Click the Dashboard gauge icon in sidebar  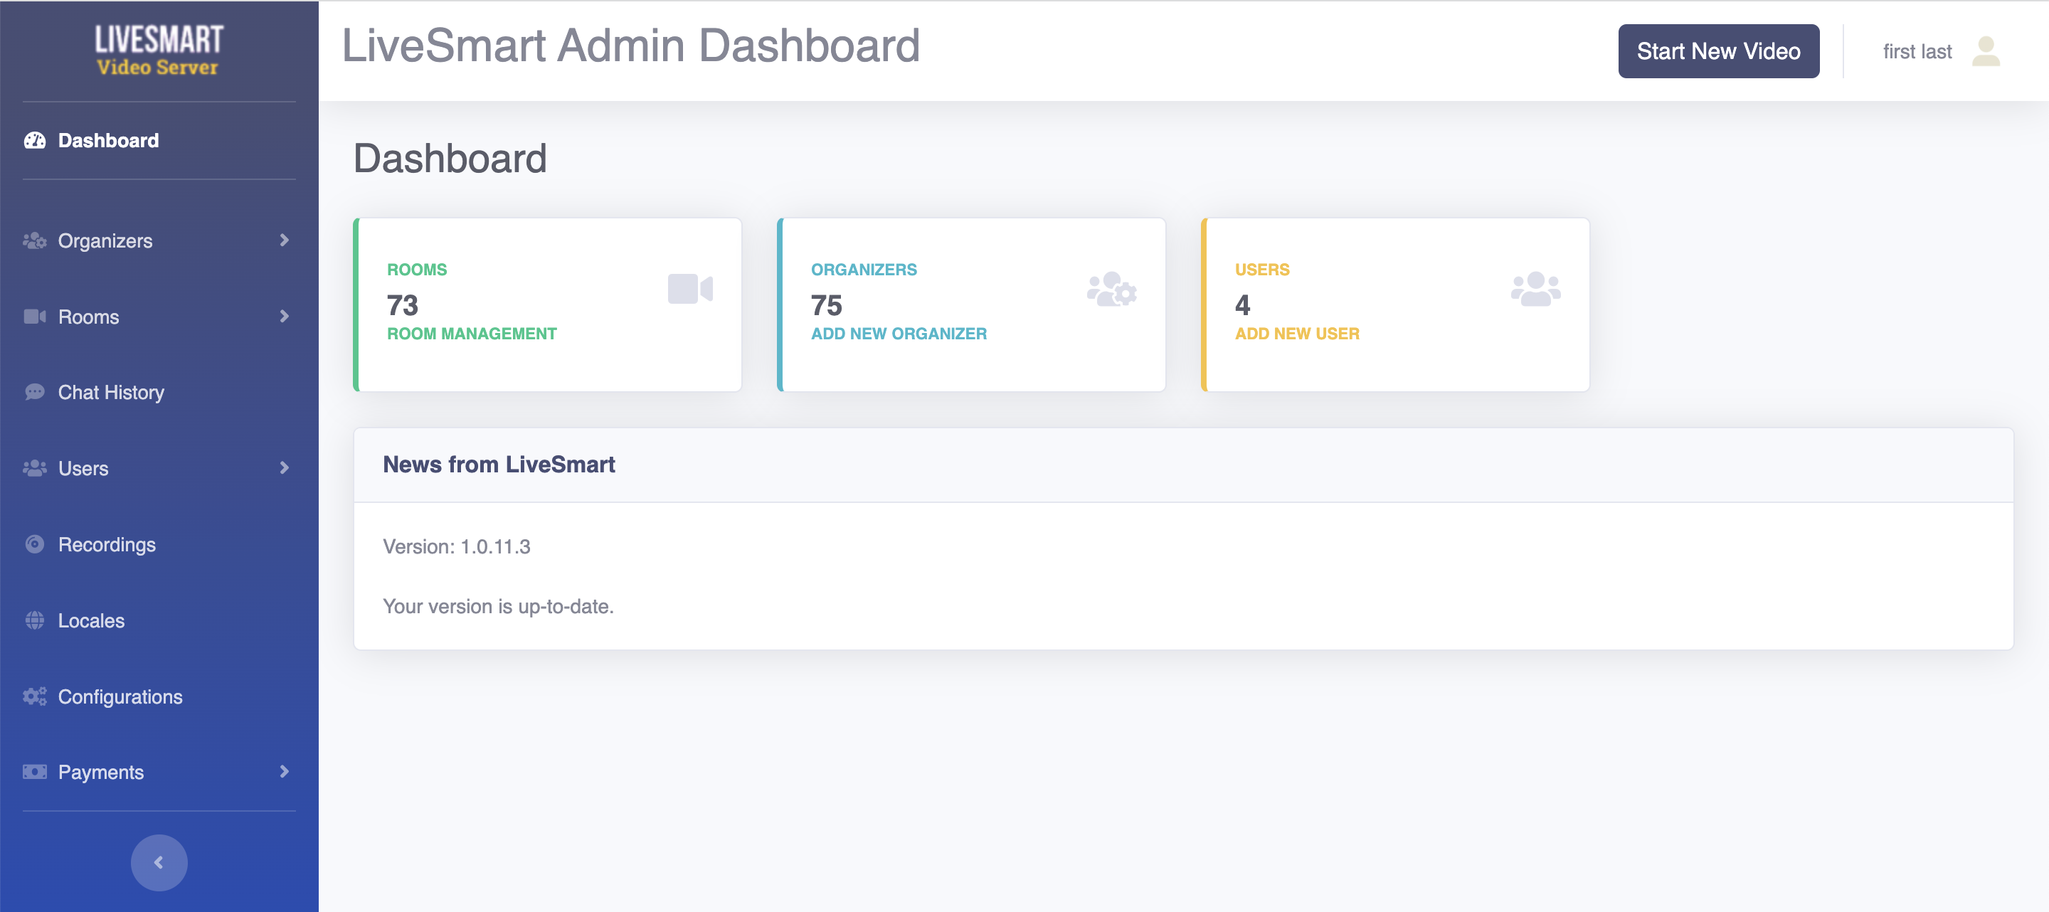(34, 141)
